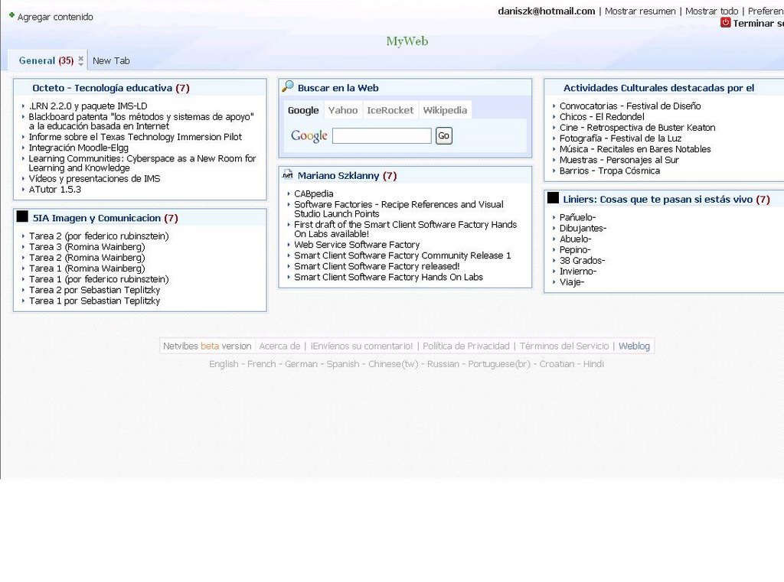
Task: Select the Google search tab
Action: pos(303,110)
